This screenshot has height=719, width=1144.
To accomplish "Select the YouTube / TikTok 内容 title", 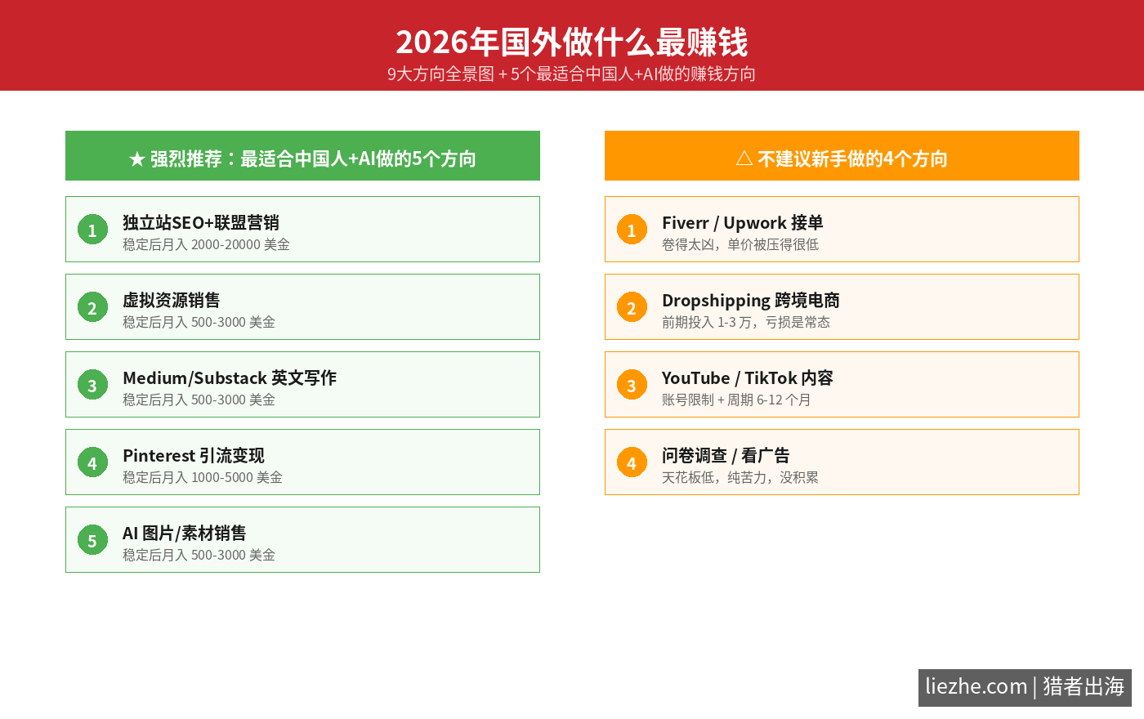I will pos(748,377).
